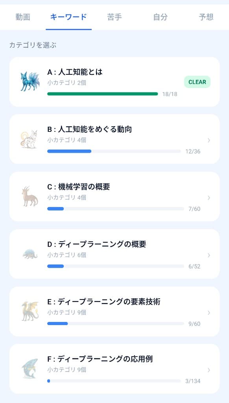Click the CLEAR badge on category A
The image size is (229, 403).
coord(197,82)
